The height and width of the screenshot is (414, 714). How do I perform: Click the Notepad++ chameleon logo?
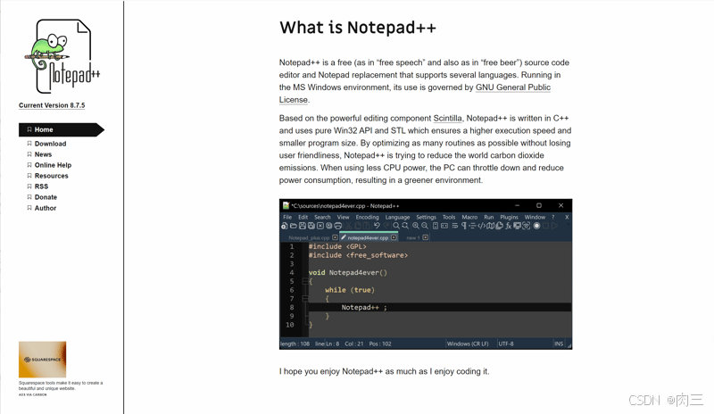click(62, 56)
